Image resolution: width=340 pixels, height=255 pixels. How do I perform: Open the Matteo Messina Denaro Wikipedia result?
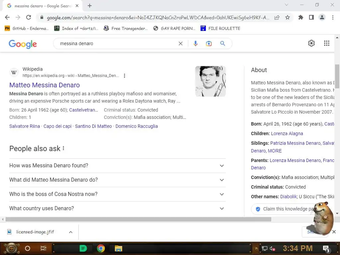pos(44,85)
